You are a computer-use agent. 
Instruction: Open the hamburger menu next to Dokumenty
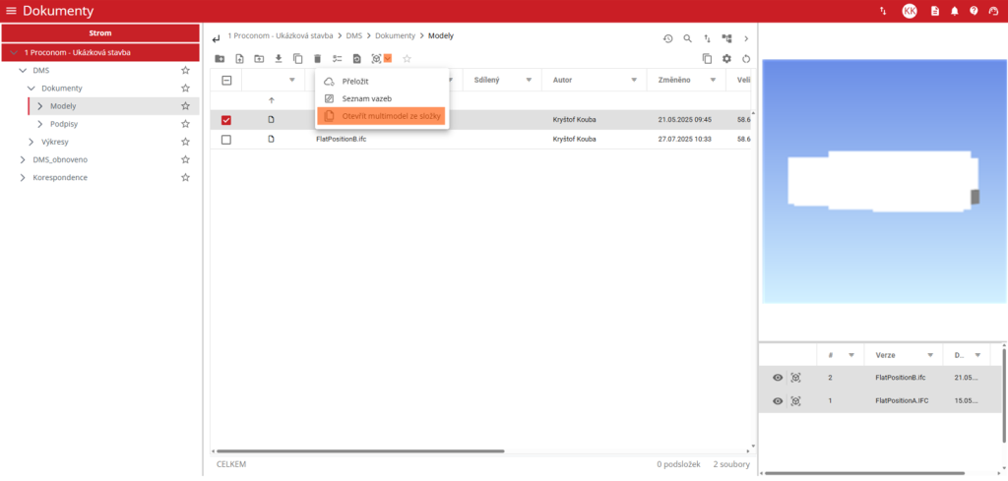pos(11,11)
